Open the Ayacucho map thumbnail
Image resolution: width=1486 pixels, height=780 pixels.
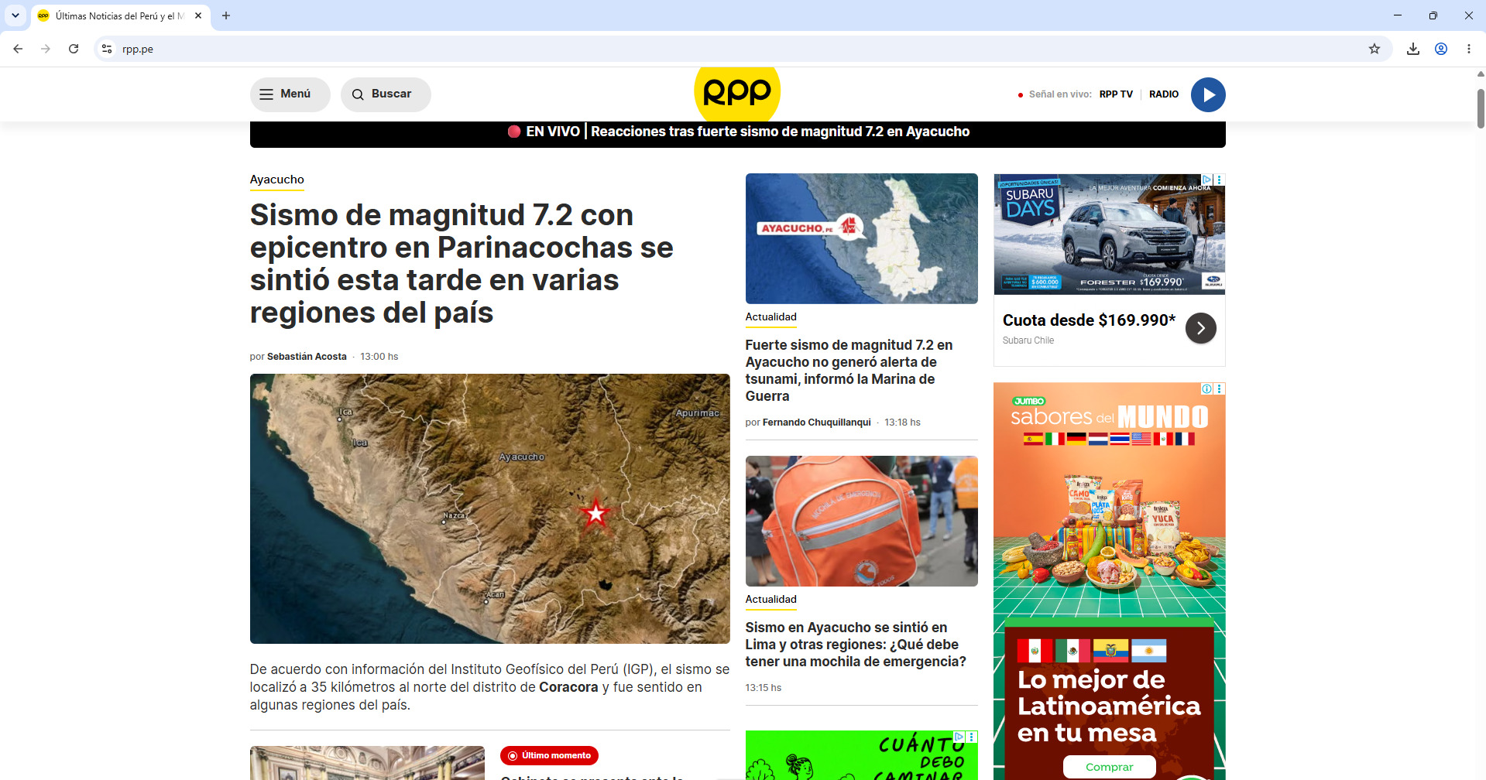tap(862, 238)
